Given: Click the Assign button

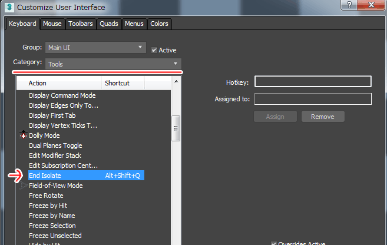Looking at the screenshot, I should coord(275,117).
